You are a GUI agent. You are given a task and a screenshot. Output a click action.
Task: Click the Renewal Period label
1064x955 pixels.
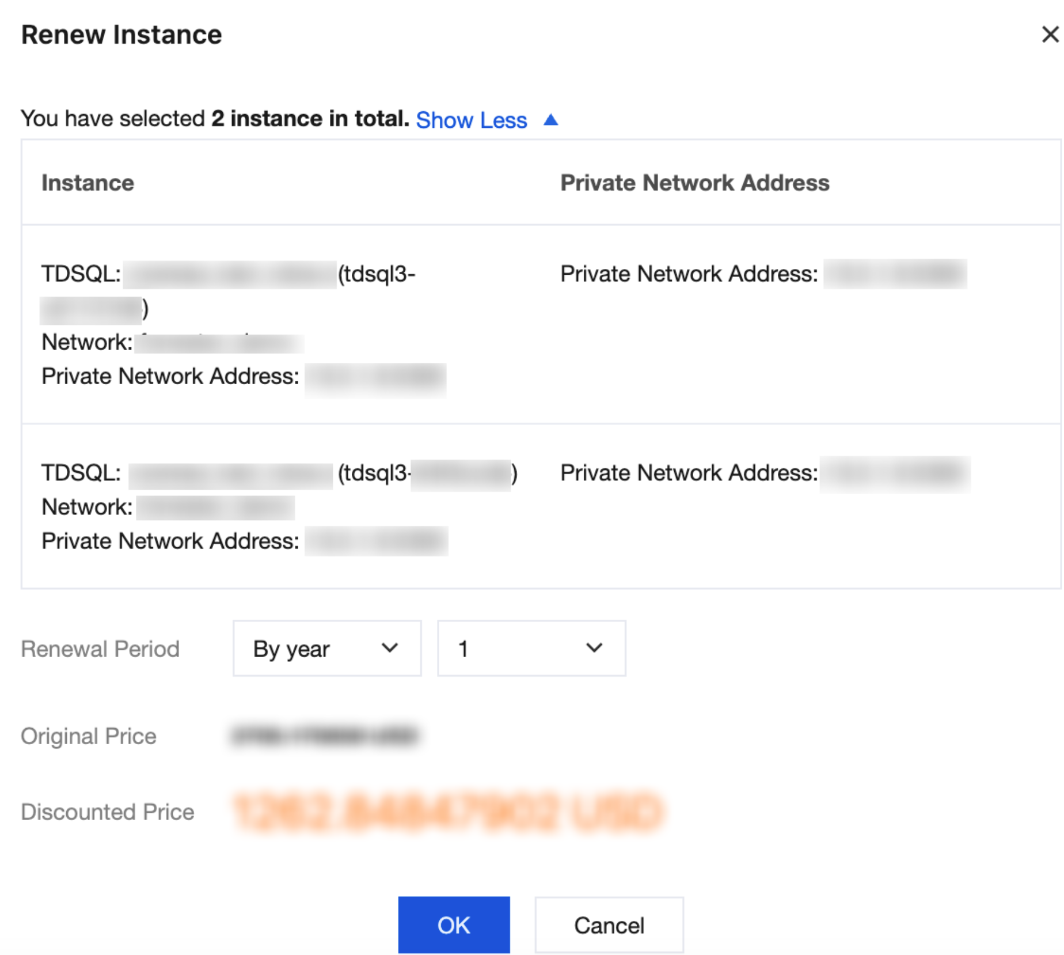[x=100, y=649]
